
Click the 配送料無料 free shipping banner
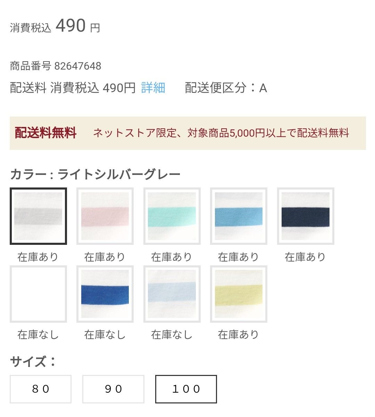pos(187,133)
